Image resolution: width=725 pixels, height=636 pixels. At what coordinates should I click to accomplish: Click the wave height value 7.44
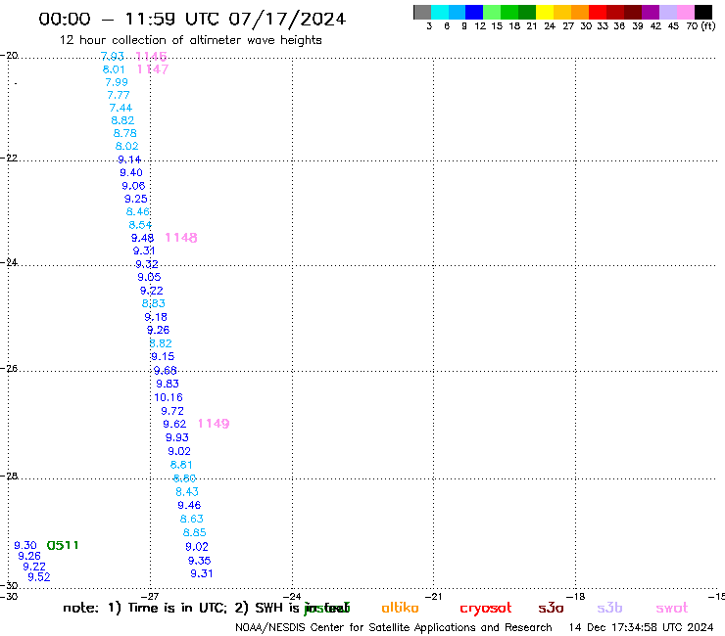pos(121,108)
